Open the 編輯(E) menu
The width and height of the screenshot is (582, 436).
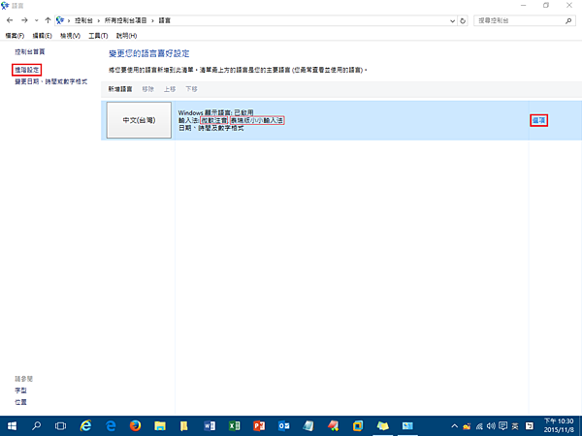tap(43, 36)
